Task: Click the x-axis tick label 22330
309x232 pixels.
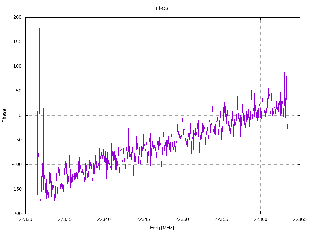Action: [25, 219]
